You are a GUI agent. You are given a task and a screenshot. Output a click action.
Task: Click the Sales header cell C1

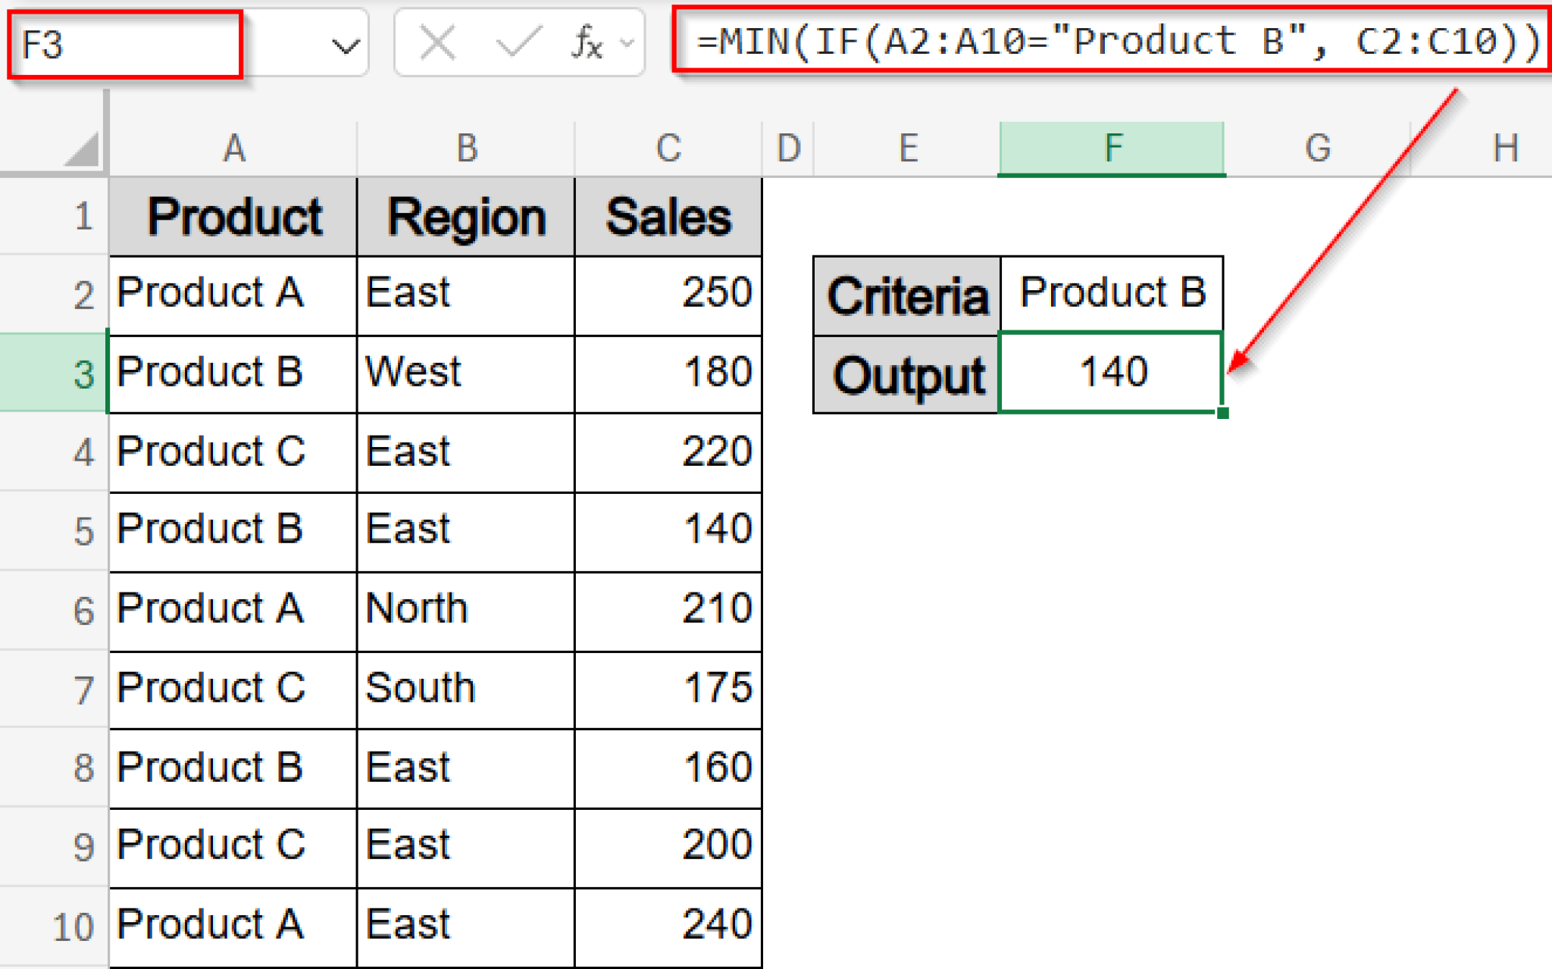point(667,217)
